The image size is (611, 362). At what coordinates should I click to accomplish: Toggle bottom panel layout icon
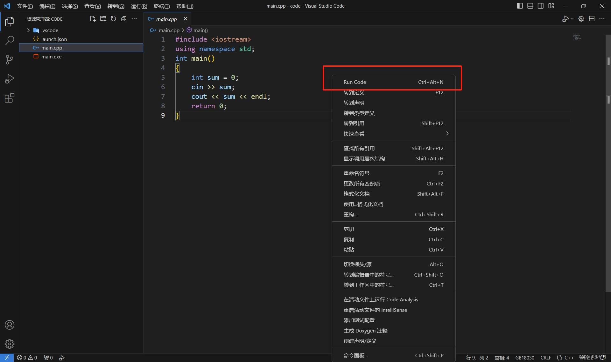pos(530,6)
